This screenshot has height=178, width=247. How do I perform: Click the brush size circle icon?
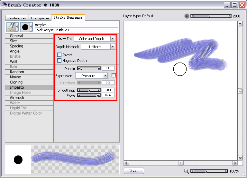[187, 16]
